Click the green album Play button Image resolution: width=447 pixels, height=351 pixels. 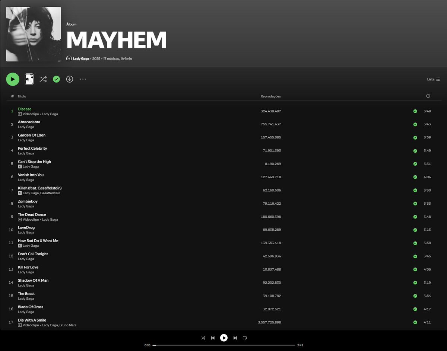point(13,79)
